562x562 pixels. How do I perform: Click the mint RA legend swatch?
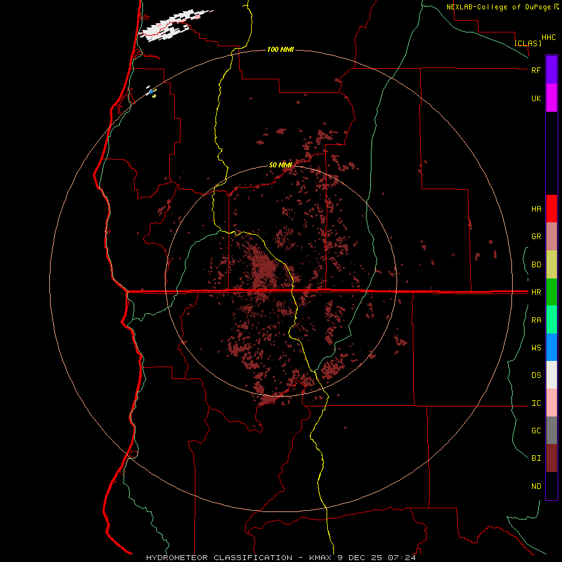point(551,320)
